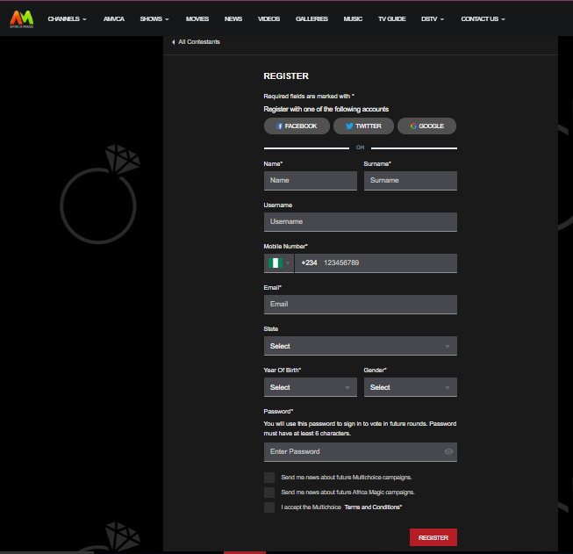Register with Google account

click(x=426, y=126)
